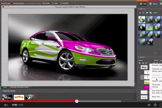
Task: Mute the video with speaker icon
Action: click(6, 105)
